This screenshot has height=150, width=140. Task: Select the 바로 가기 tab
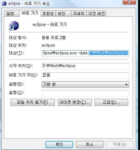[x=30, y=13]
